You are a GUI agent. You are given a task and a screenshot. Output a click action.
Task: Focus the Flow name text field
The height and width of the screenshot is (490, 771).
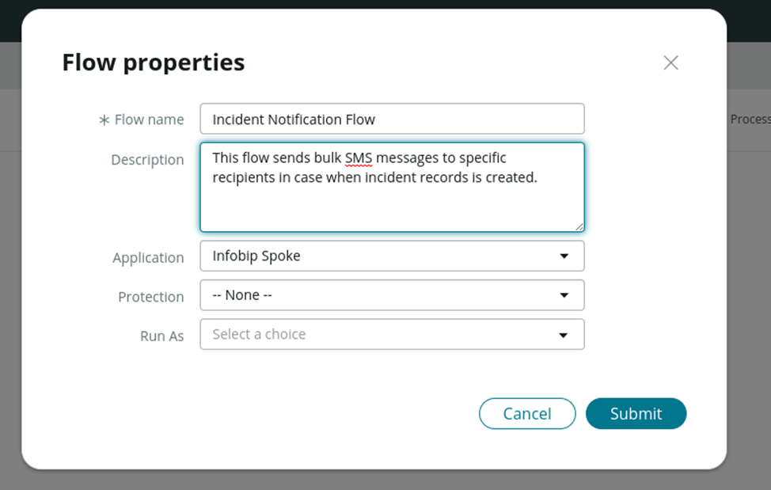click(x=392, y=120)
